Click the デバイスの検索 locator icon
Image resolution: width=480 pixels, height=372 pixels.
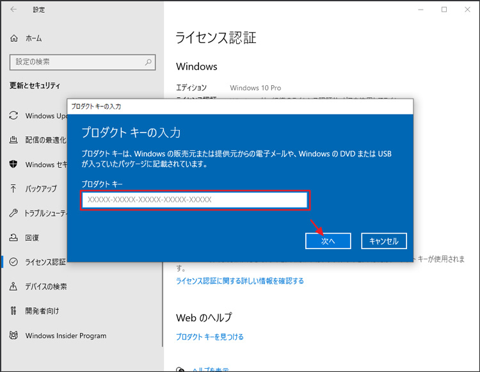point(13,286)
